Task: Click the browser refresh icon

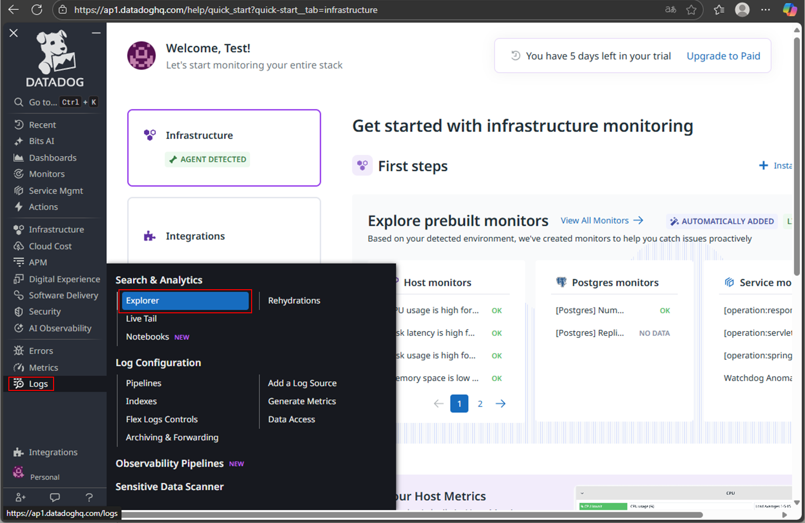Action: [37, 10]
